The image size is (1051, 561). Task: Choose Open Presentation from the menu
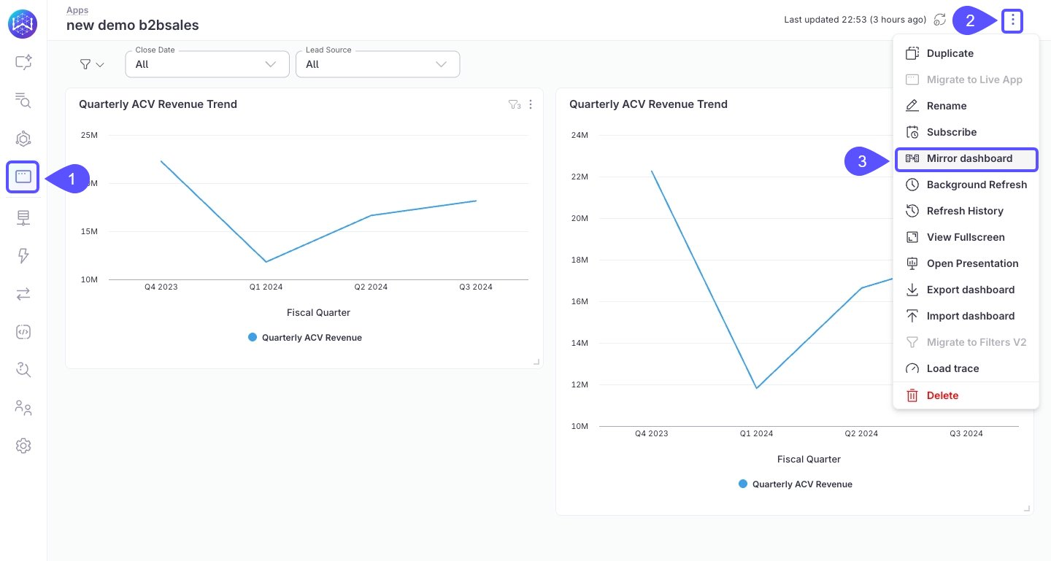[x=966, y=263]
